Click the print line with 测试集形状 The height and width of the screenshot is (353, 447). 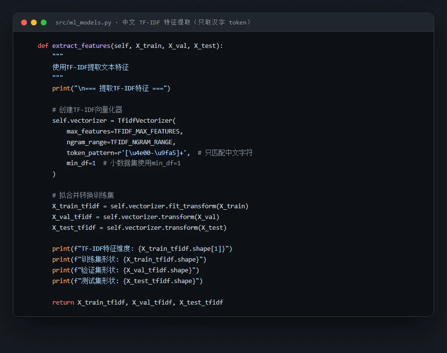click(127, 281)
